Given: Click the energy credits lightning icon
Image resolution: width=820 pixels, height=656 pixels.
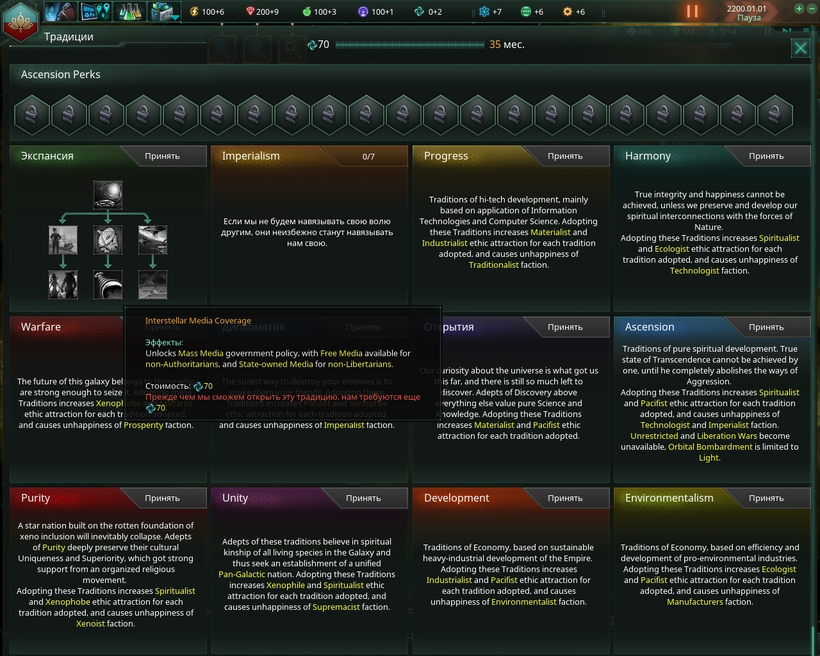Looking at the screenshot, I should pyautogui.click(x=194, y=12).
